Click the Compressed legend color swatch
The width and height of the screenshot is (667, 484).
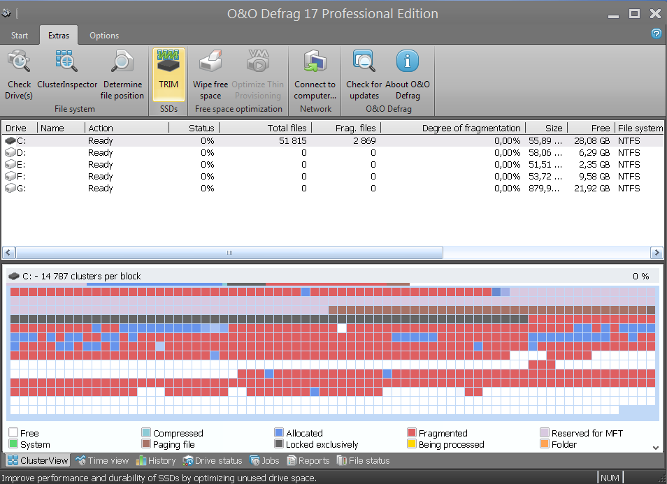pos(146,432)
